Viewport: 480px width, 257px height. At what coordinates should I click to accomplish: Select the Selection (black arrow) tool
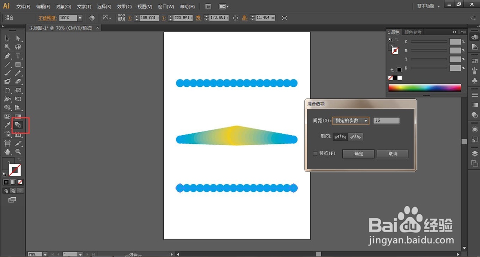click(x=7, y=38)
